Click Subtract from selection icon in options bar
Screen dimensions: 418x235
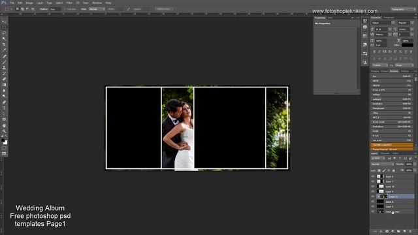27,9
